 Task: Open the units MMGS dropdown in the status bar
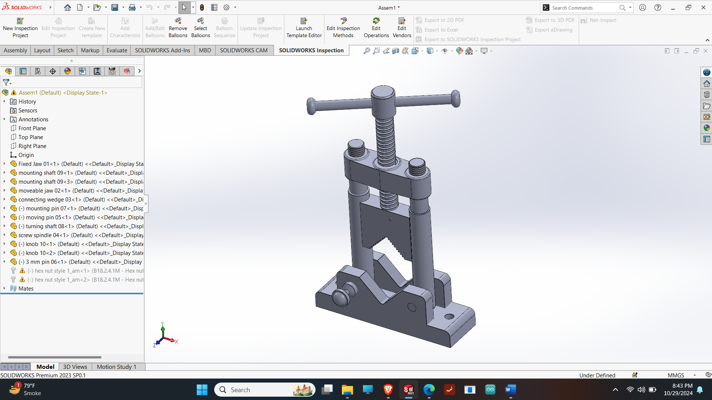click(x=695, y=375)
